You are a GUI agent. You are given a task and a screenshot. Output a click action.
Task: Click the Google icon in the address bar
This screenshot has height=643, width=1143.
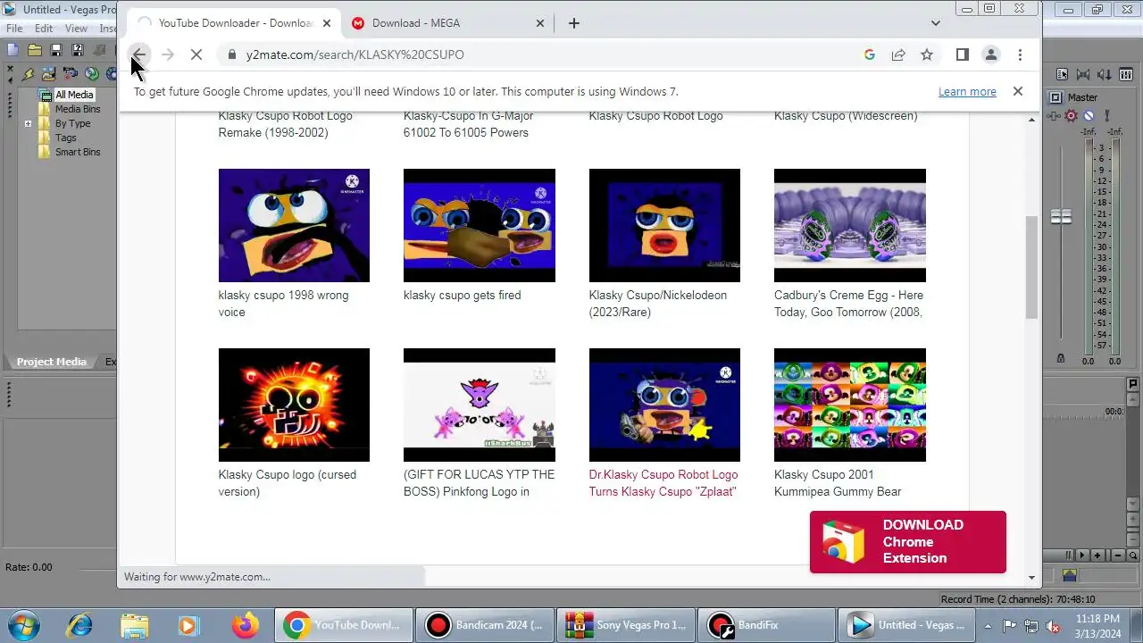pos(870,54)
